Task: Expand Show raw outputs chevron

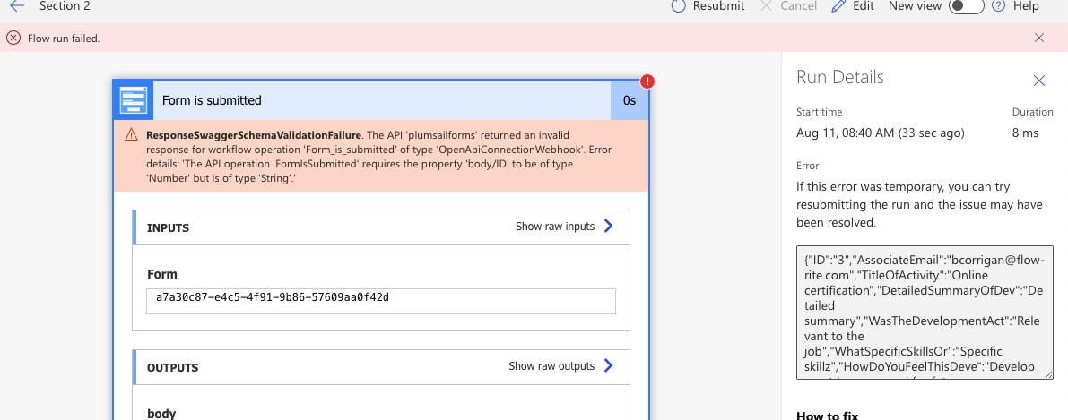Action: [x=609, y=365]
